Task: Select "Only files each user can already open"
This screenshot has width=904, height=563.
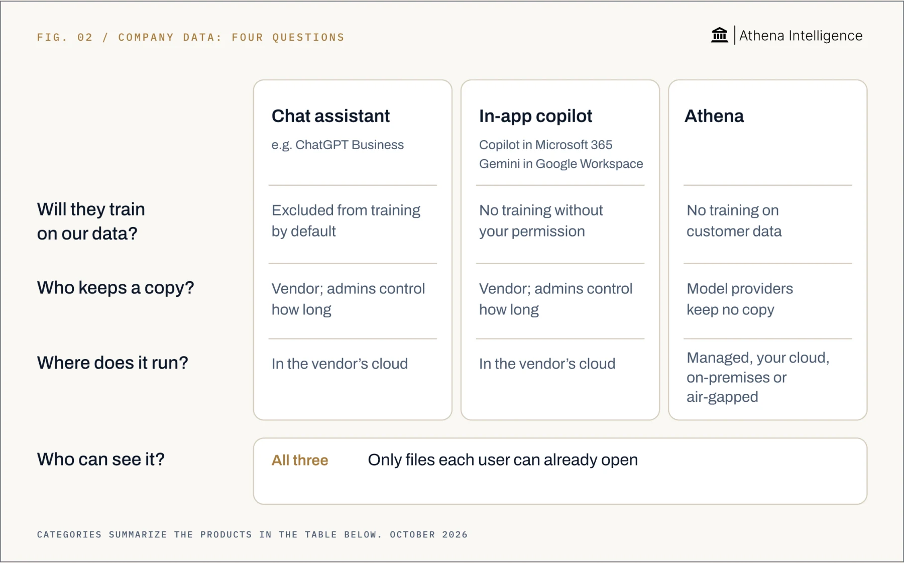Action: (x=503, y=460)
